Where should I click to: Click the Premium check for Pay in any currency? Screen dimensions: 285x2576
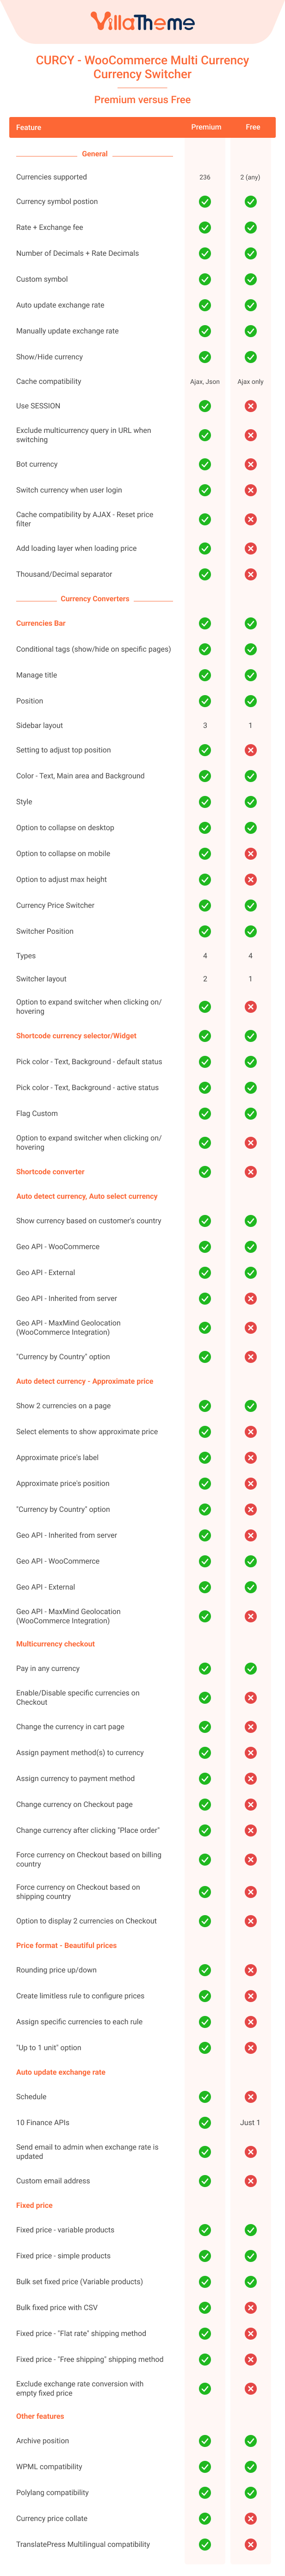(205, 1669)
